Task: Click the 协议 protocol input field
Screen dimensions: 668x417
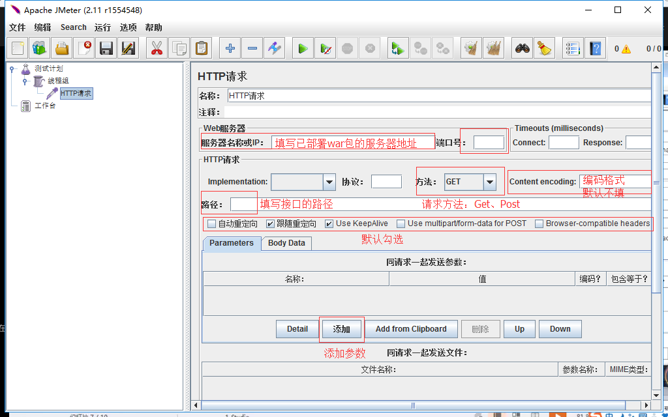Action: click(x=386, y=182)
